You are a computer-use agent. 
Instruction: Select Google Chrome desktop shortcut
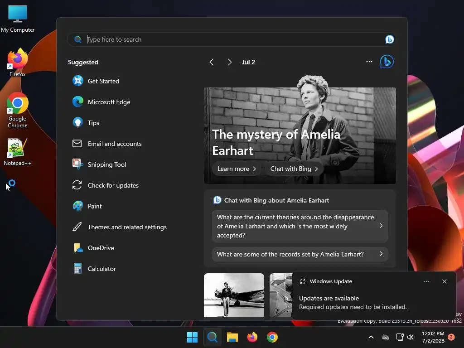(18, 110)
